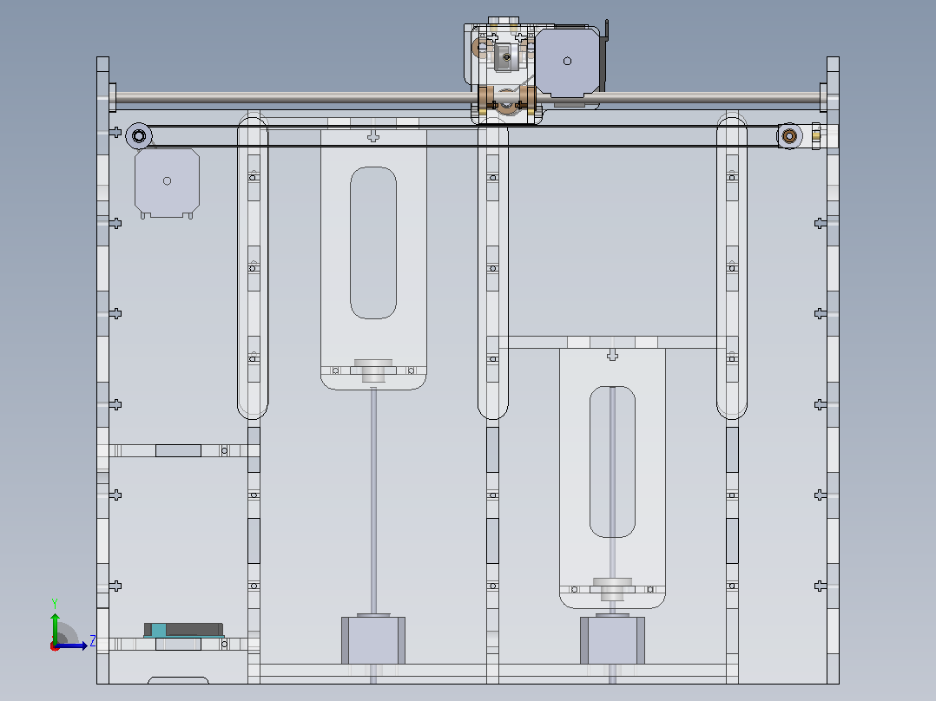Image resolution: width=936 pixels, height=701 pixels.
Task: Select the oval cutout in the left platform
Action: tap(373, 243)
